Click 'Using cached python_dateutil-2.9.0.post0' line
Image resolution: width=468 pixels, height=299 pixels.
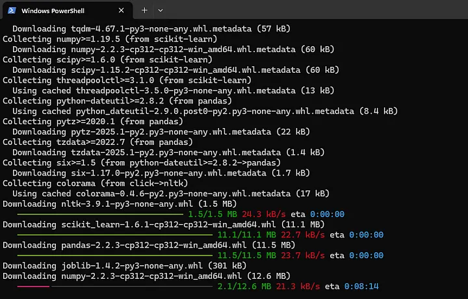[205, 111]
